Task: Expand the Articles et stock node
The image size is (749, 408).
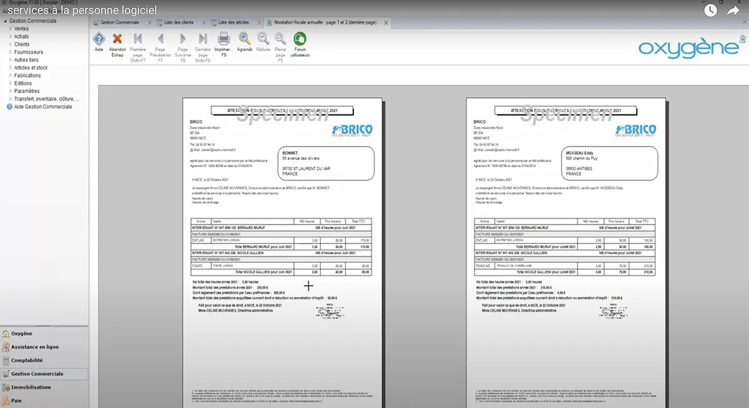Action: tap(11, 68)
